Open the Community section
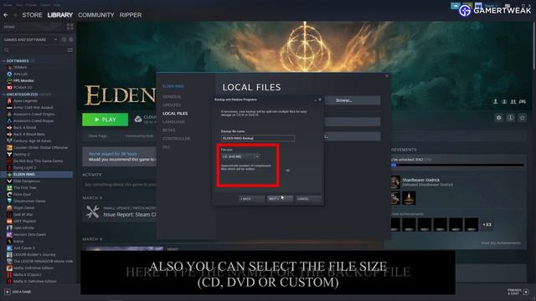Viewport: 536px width, 301px height. [96, 15]
